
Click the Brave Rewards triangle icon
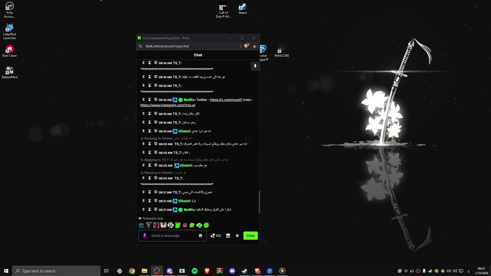click(254, 46)
